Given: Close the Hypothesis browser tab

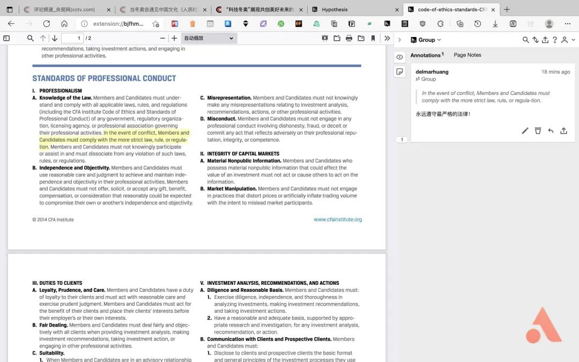Looking at the screenshot, I should tap(397, 10).
